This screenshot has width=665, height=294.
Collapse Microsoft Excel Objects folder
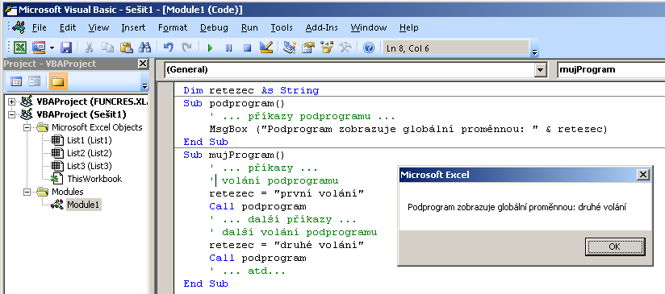tap(27, 127)
